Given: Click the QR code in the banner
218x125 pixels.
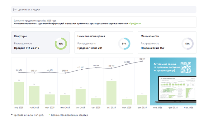Looking at the screenshot, I should pos(186,67).
